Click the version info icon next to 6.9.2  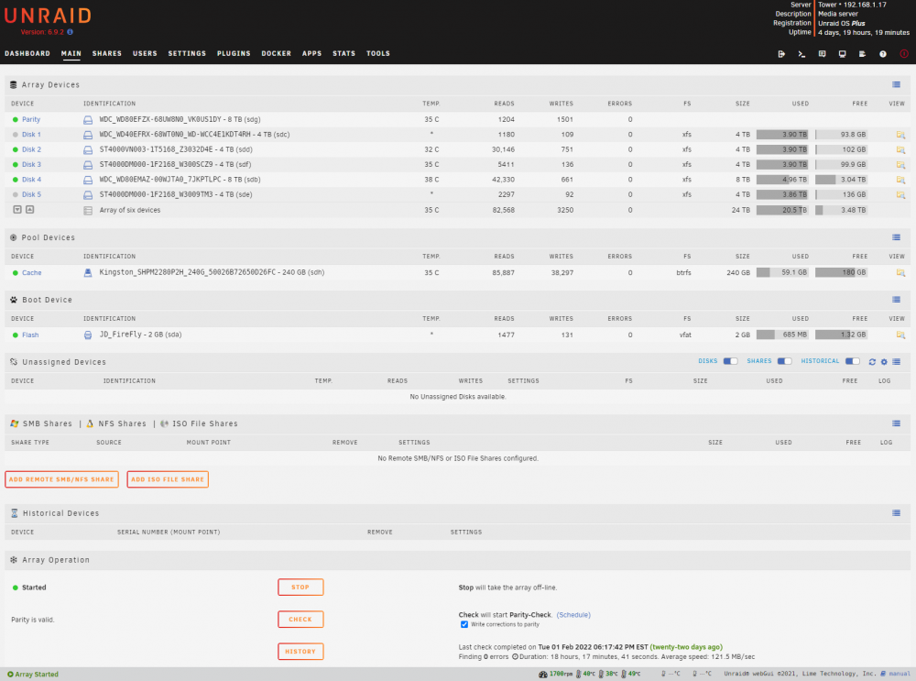pos(71,32)
